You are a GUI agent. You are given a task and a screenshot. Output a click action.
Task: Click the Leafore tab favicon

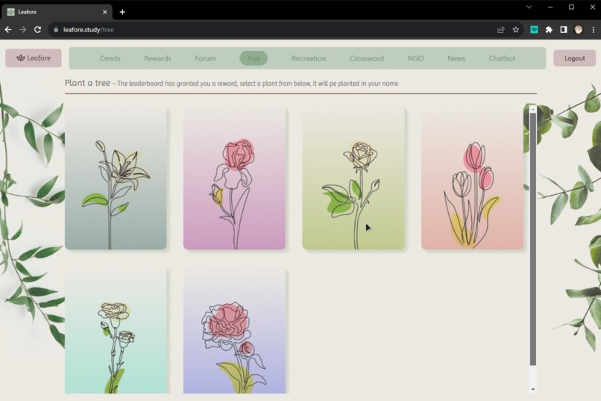click(x=10, y=12)
